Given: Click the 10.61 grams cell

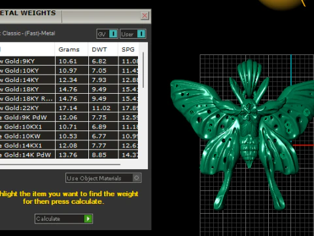Looking at the screenshot, I should coord(72,61).
